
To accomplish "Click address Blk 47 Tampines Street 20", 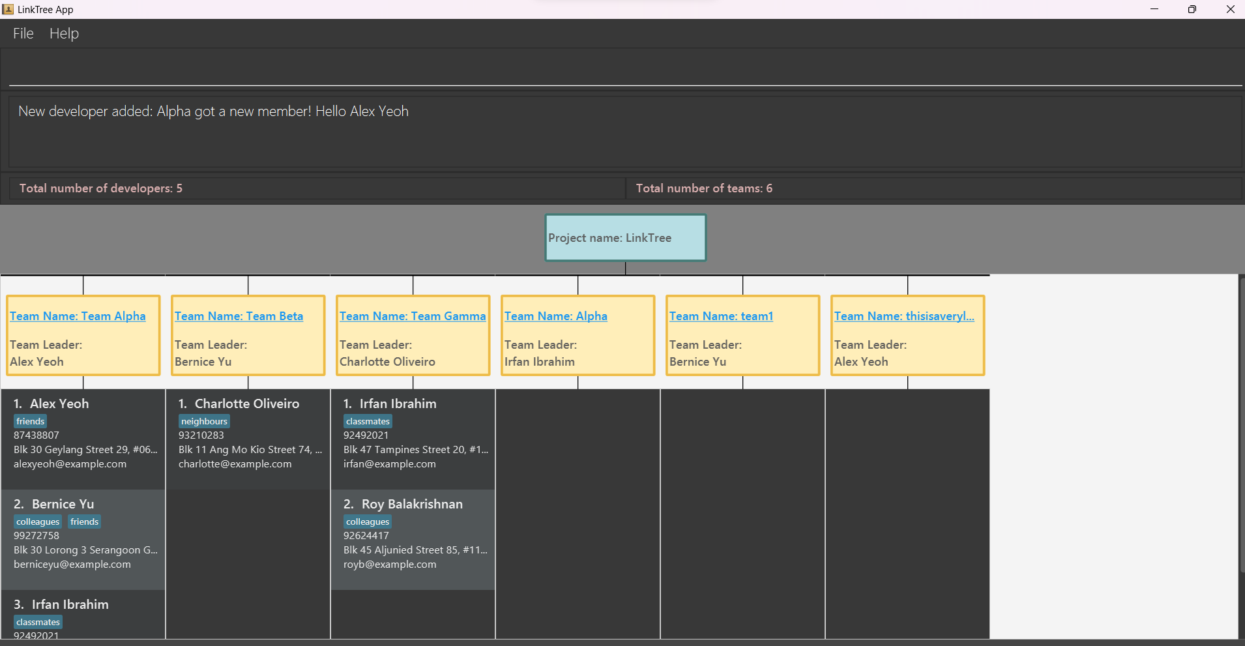I will [x=416, y=450].
